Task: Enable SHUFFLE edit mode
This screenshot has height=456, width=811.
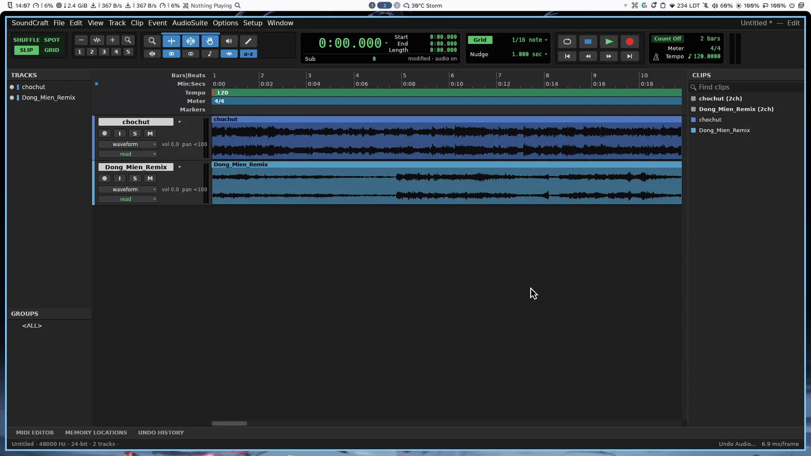Action: pos(26,40)
